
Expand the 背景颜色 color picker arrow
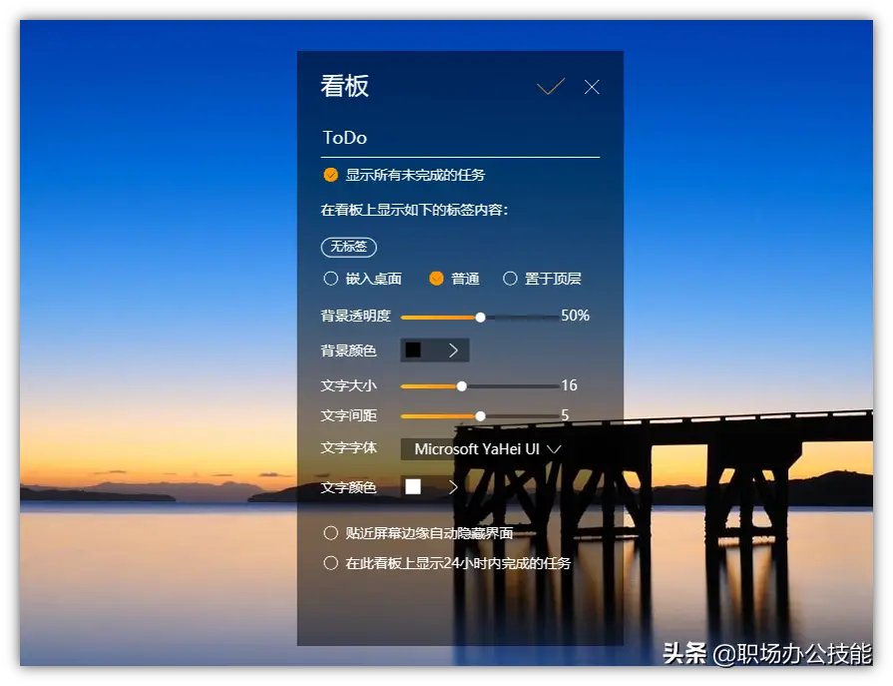point(454,349)
